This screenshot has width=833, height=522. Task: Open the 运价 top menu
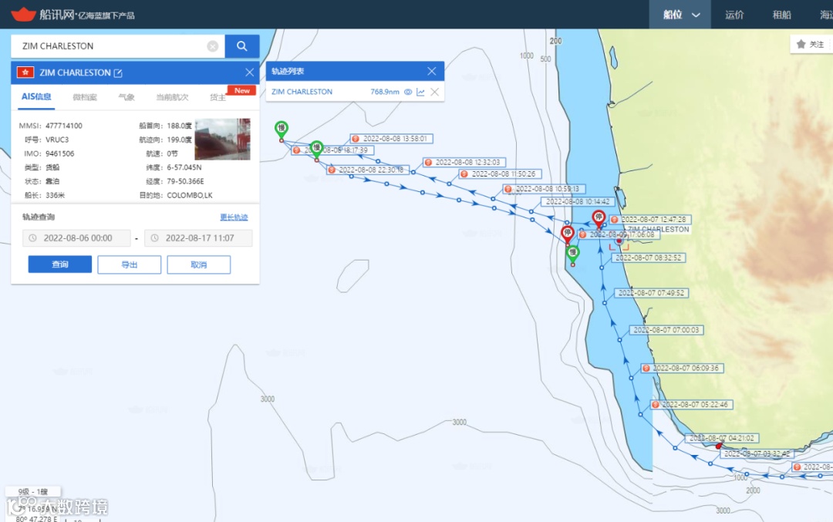tap(734, 15)
